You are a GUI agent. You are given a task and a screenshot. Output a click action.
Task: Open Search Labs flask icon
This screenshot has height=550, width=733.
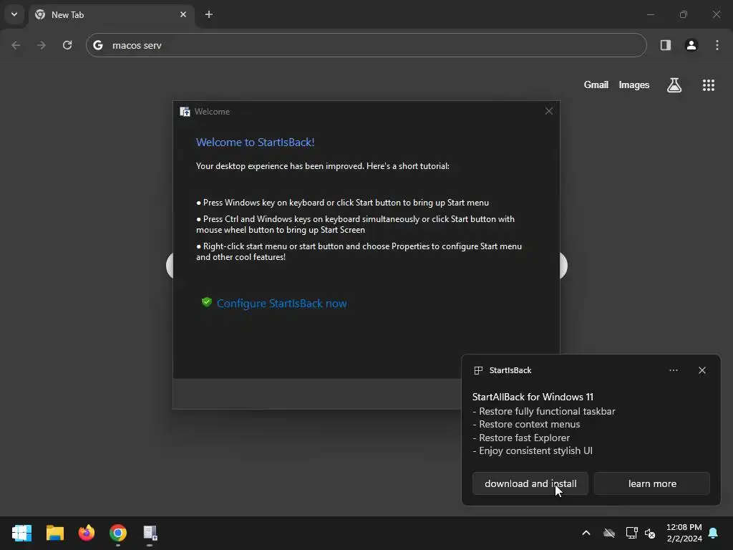coord(674,85)
